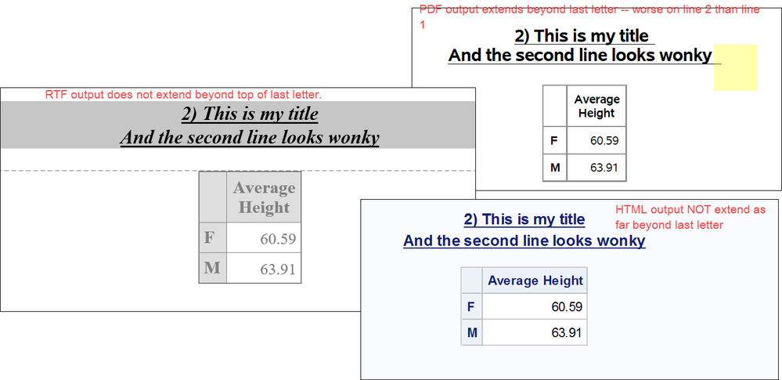
Task: Click the red HTML output annotation text
Action: point(690,217)
